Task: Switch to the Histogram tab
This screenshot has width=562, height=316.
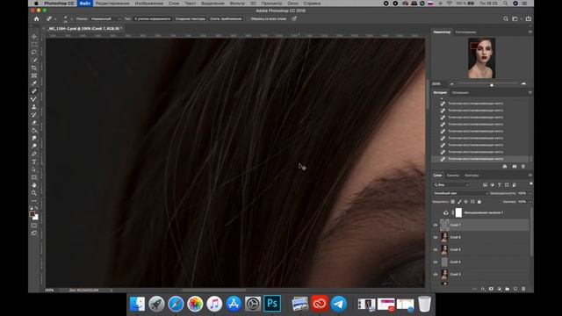Action: [x=465, y=32]
